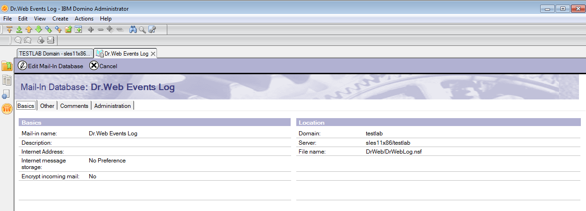Click the Domain value testlab
The image size is (586, 211).
click(374, 134)
